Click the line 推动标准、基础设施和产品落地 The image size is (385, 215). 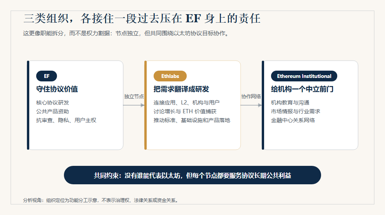[192, 120]
